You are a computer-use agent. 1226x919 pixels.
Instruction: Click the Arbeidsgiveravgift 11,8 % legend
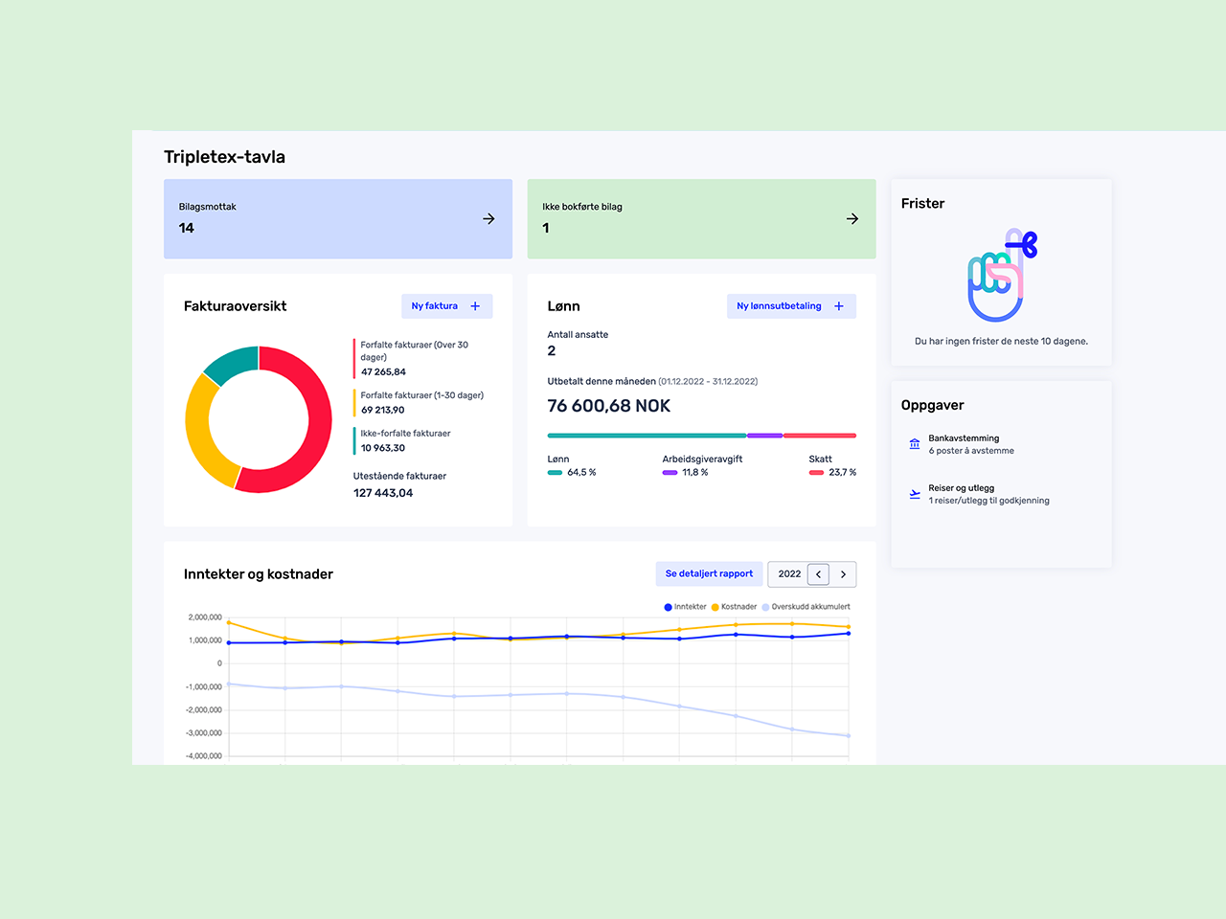702,466
